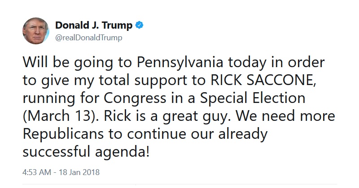The height and width of the screenshot is (188, 359).
Task: Click the word Congress in the tweet
Action: 135,98
